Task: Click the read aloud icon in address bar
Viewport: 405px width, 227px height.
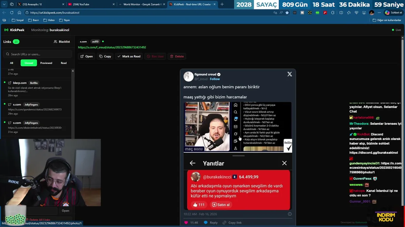Action: click(281, 13)
